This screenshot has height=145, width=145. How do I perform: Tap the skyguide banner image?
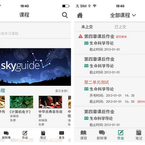click(x=35, y=67)
